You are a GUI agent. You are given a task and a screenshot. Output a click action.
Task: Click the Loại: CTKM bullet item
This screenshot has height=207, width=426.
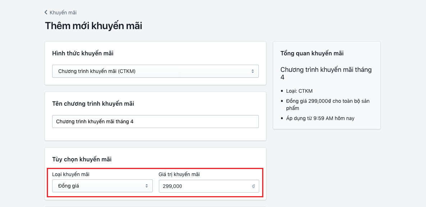tap(299, 91)
